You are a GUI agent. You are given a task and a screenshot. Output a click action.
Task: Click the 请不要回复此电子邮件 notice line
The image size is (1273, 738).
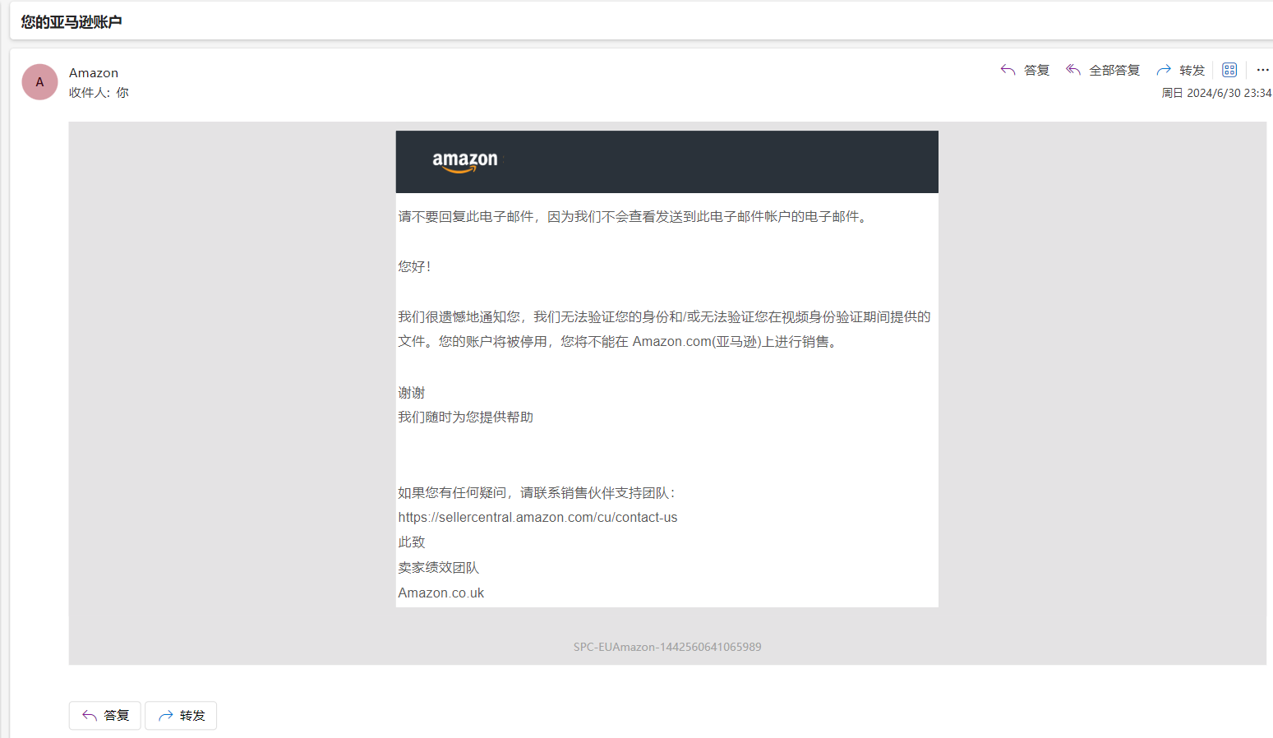click(x=633, y=216)
